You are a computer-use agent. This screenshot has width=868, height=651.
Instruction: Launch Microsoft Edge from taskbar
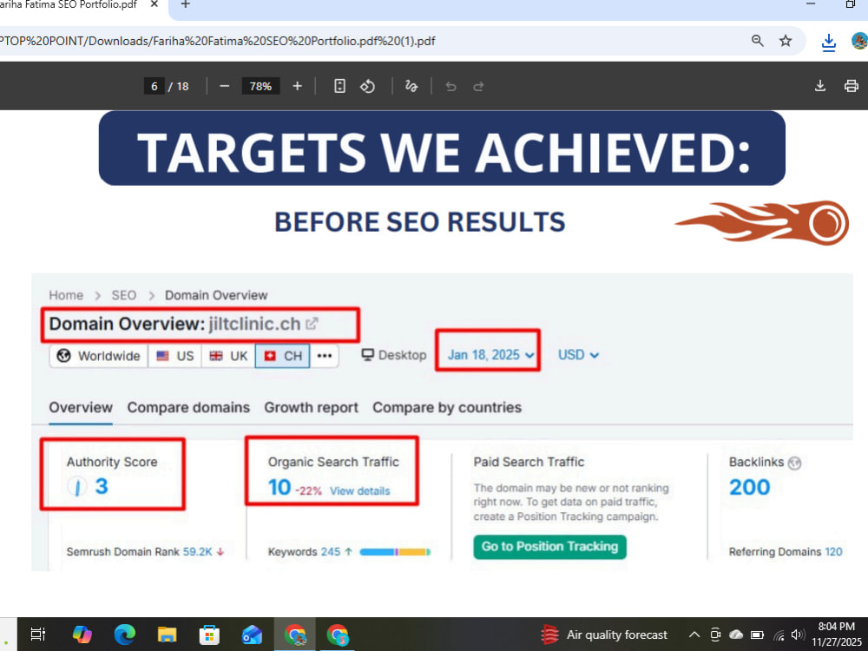124,635
